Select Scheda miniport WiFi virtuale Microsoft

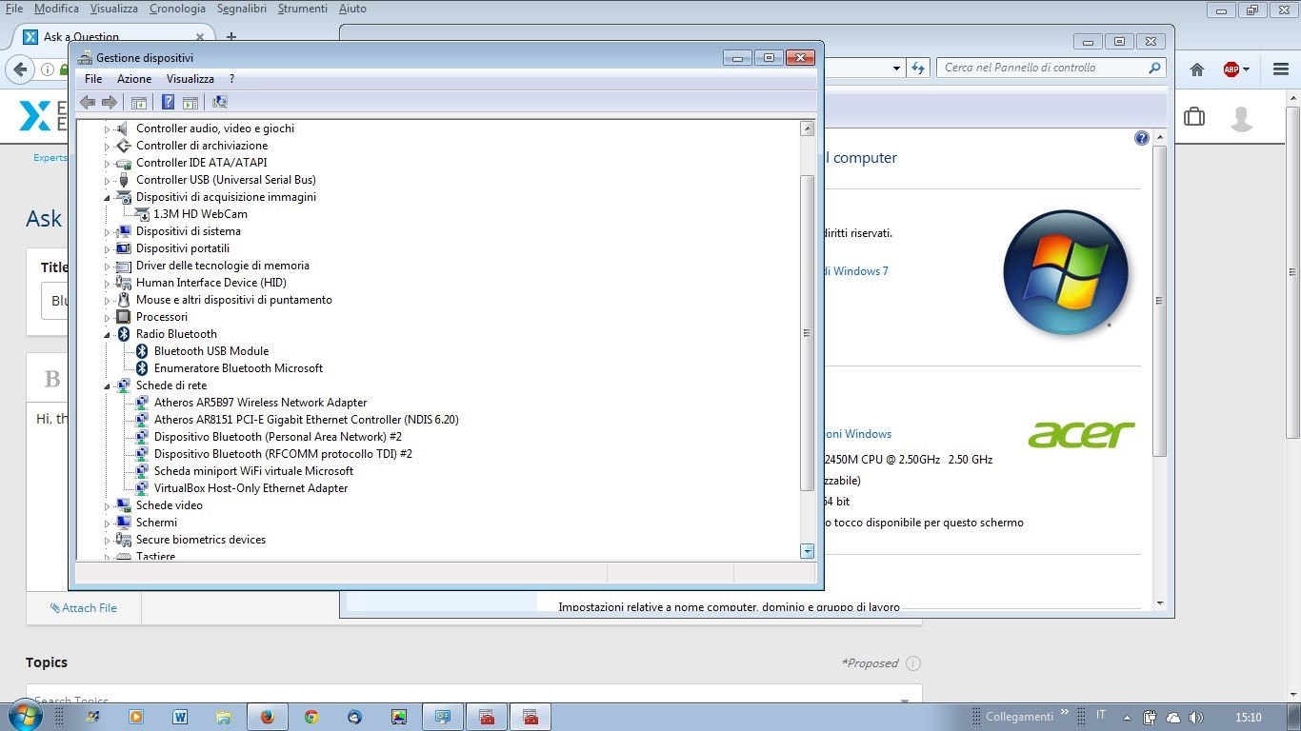coord(253,471)
